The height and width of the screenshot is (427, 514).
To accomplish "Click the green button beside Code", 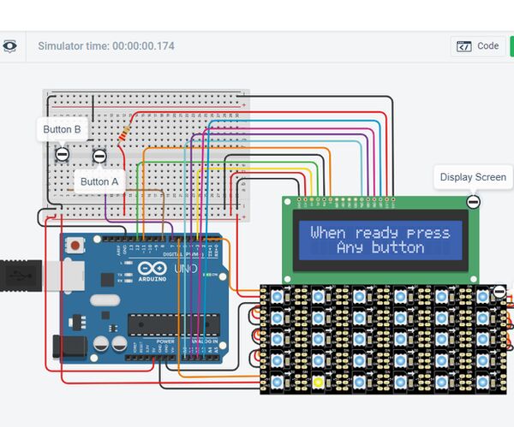I will pos(511,46).
